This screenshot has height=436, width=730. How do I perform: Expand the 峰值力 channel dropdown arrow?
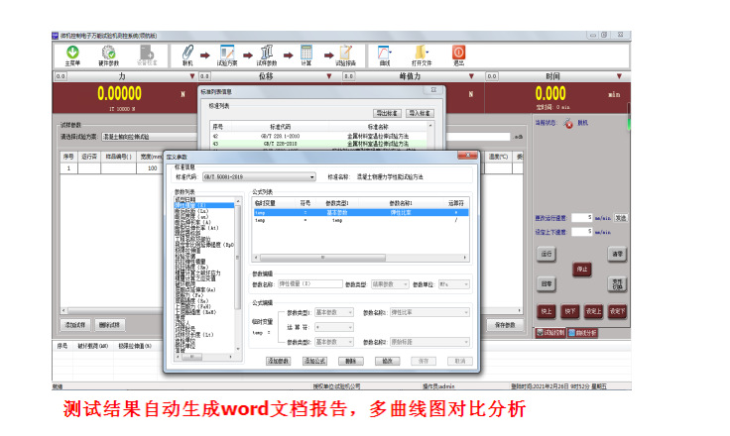pyautogui.click(x=471, y=76)
